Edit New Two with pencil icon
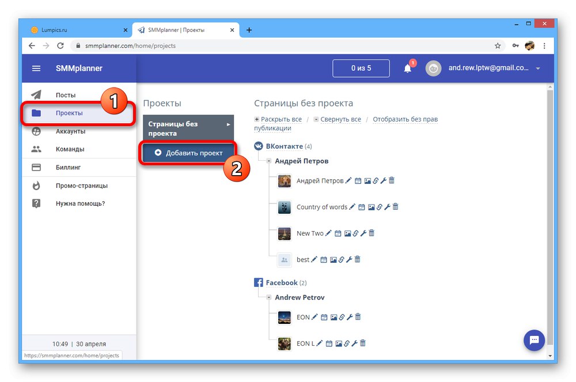The width and height of the screenshot is (576, 382). [328, 233]
